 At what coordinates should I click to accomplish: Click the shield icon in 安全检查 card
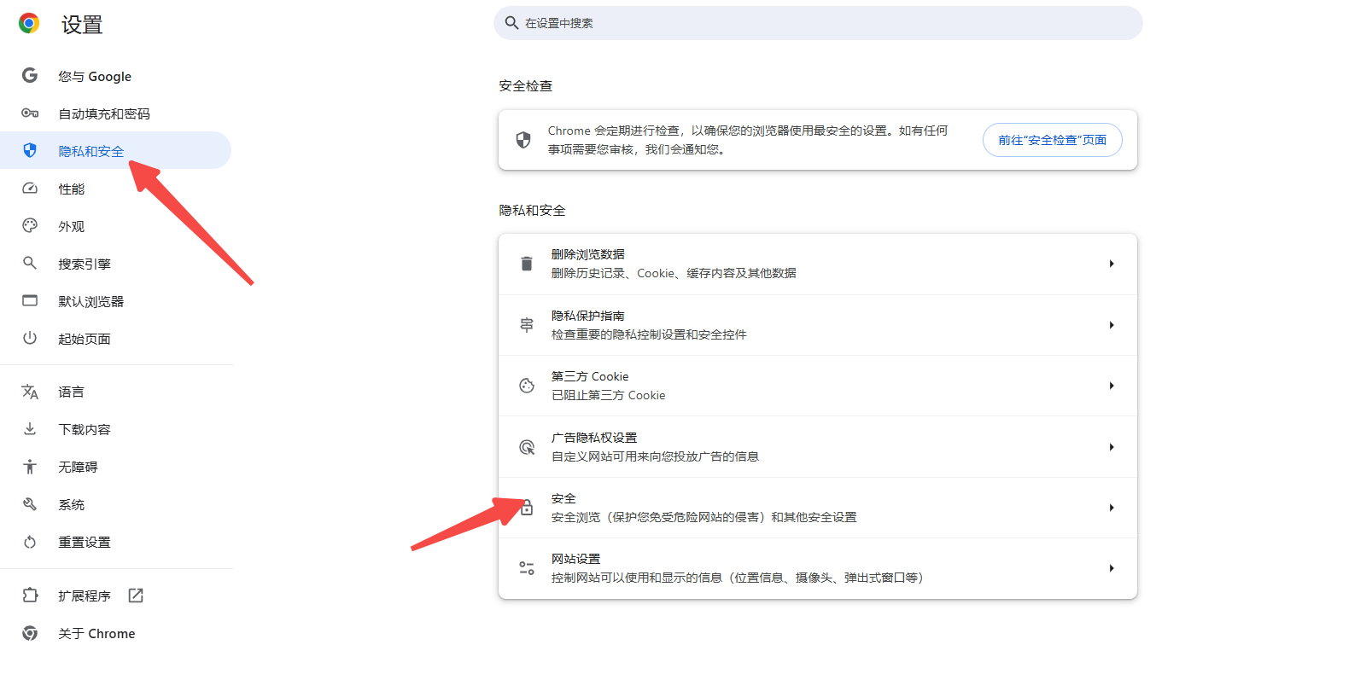(x=523, y=140)
